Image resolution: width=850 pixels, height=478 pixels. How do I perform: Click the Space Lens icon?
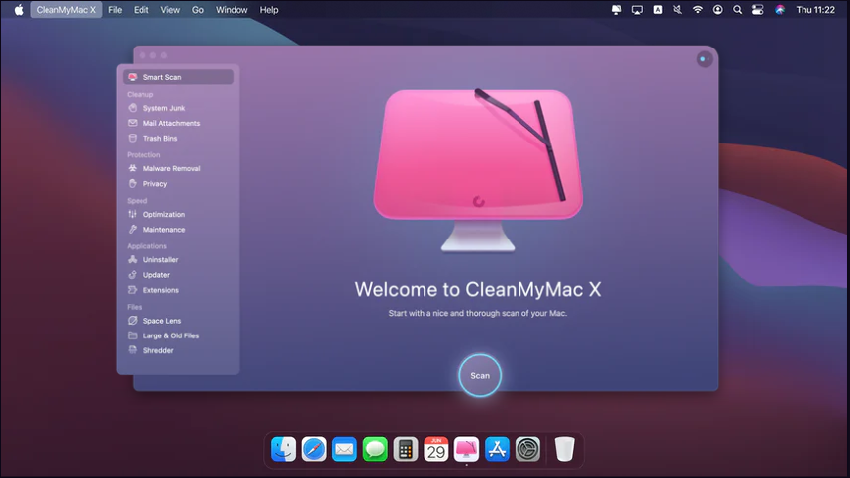point(133,321)
